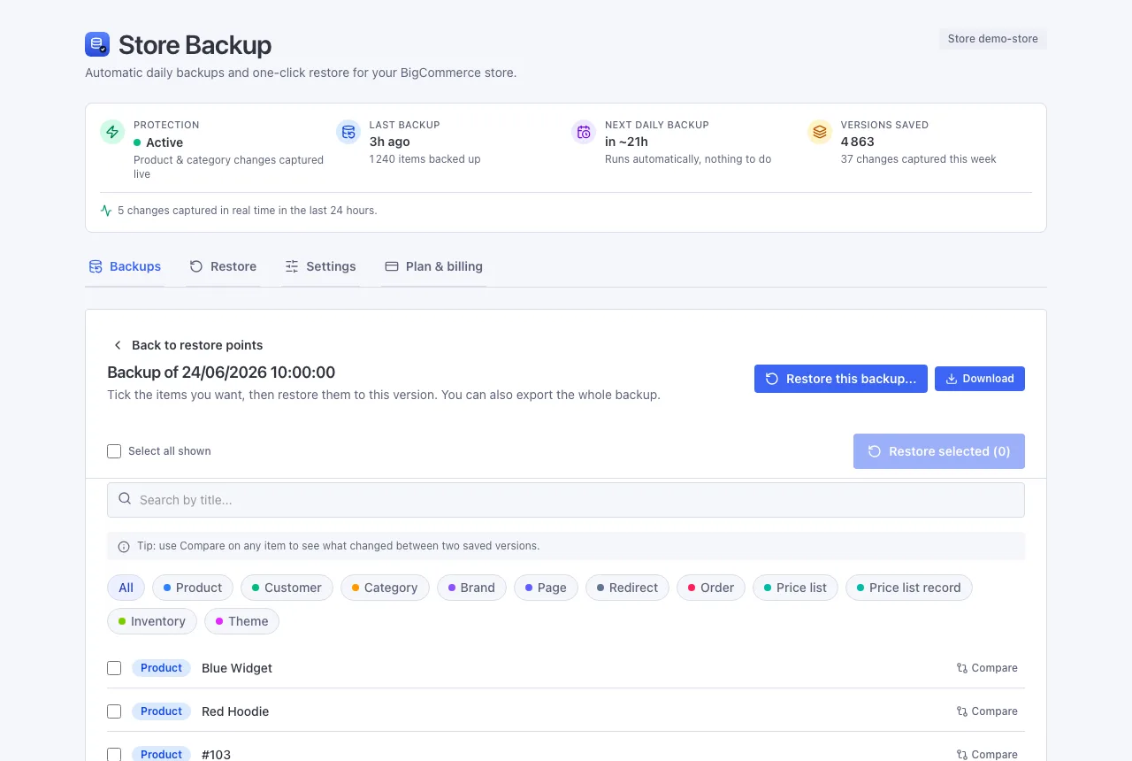
Task: Compare versions of Red Hoodie
Action: [x=987, y=711]
